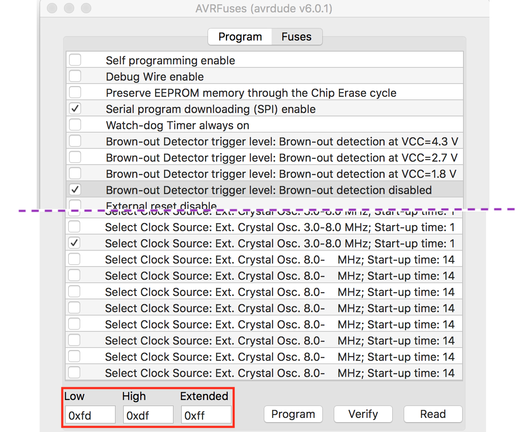
Task: Select the 'Watch-dog Timer always on' row text
Action: pos(177,125)
